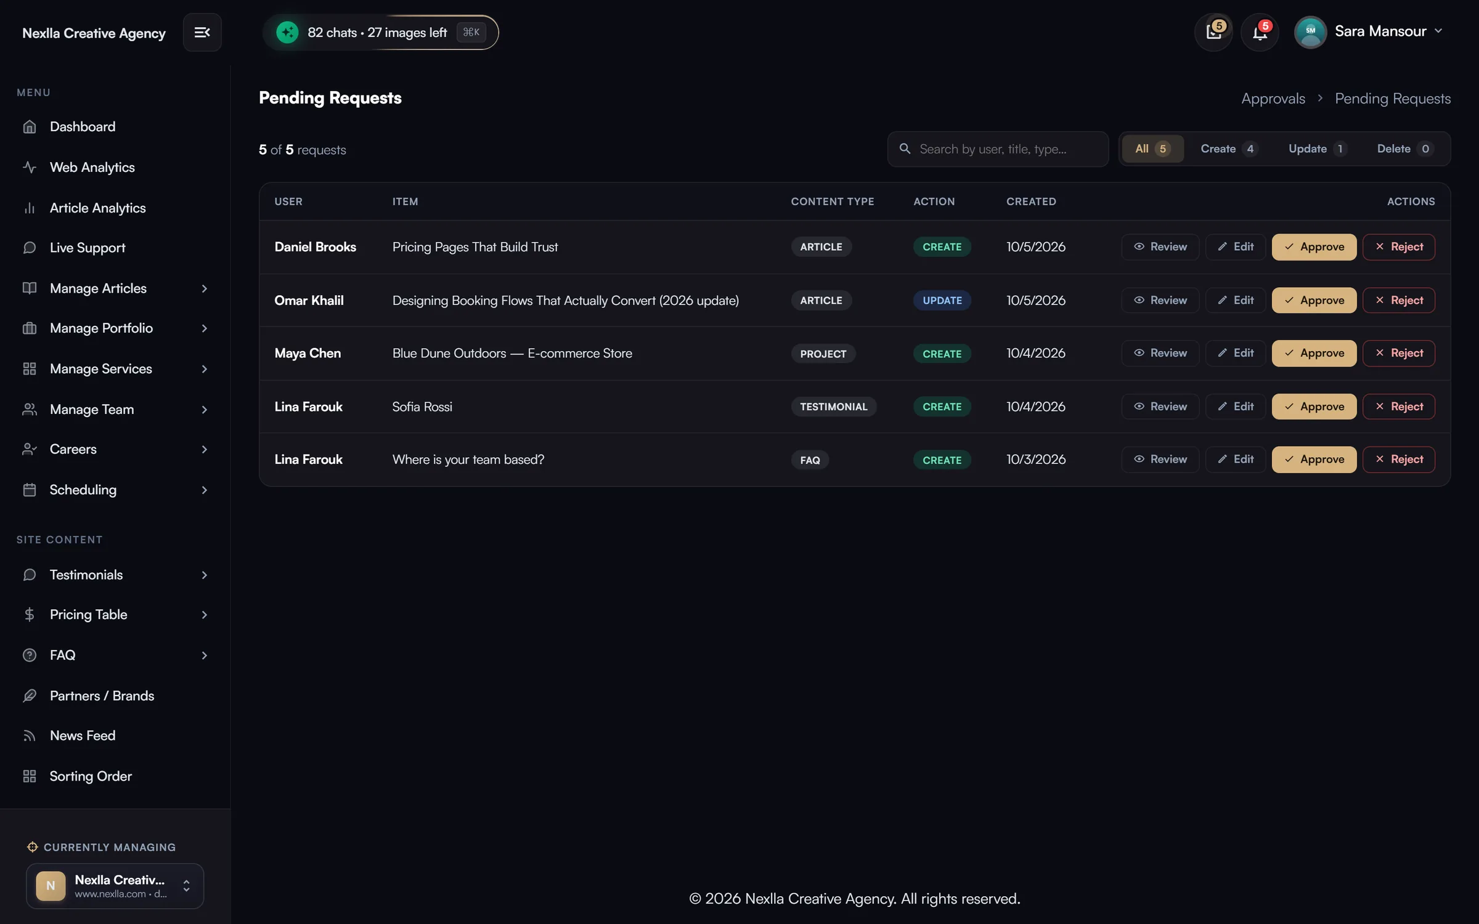The height and width of the screenshot is (924, 1479).
Task: Reject Daniel Brooks' article request
Action: point(1398,246)
